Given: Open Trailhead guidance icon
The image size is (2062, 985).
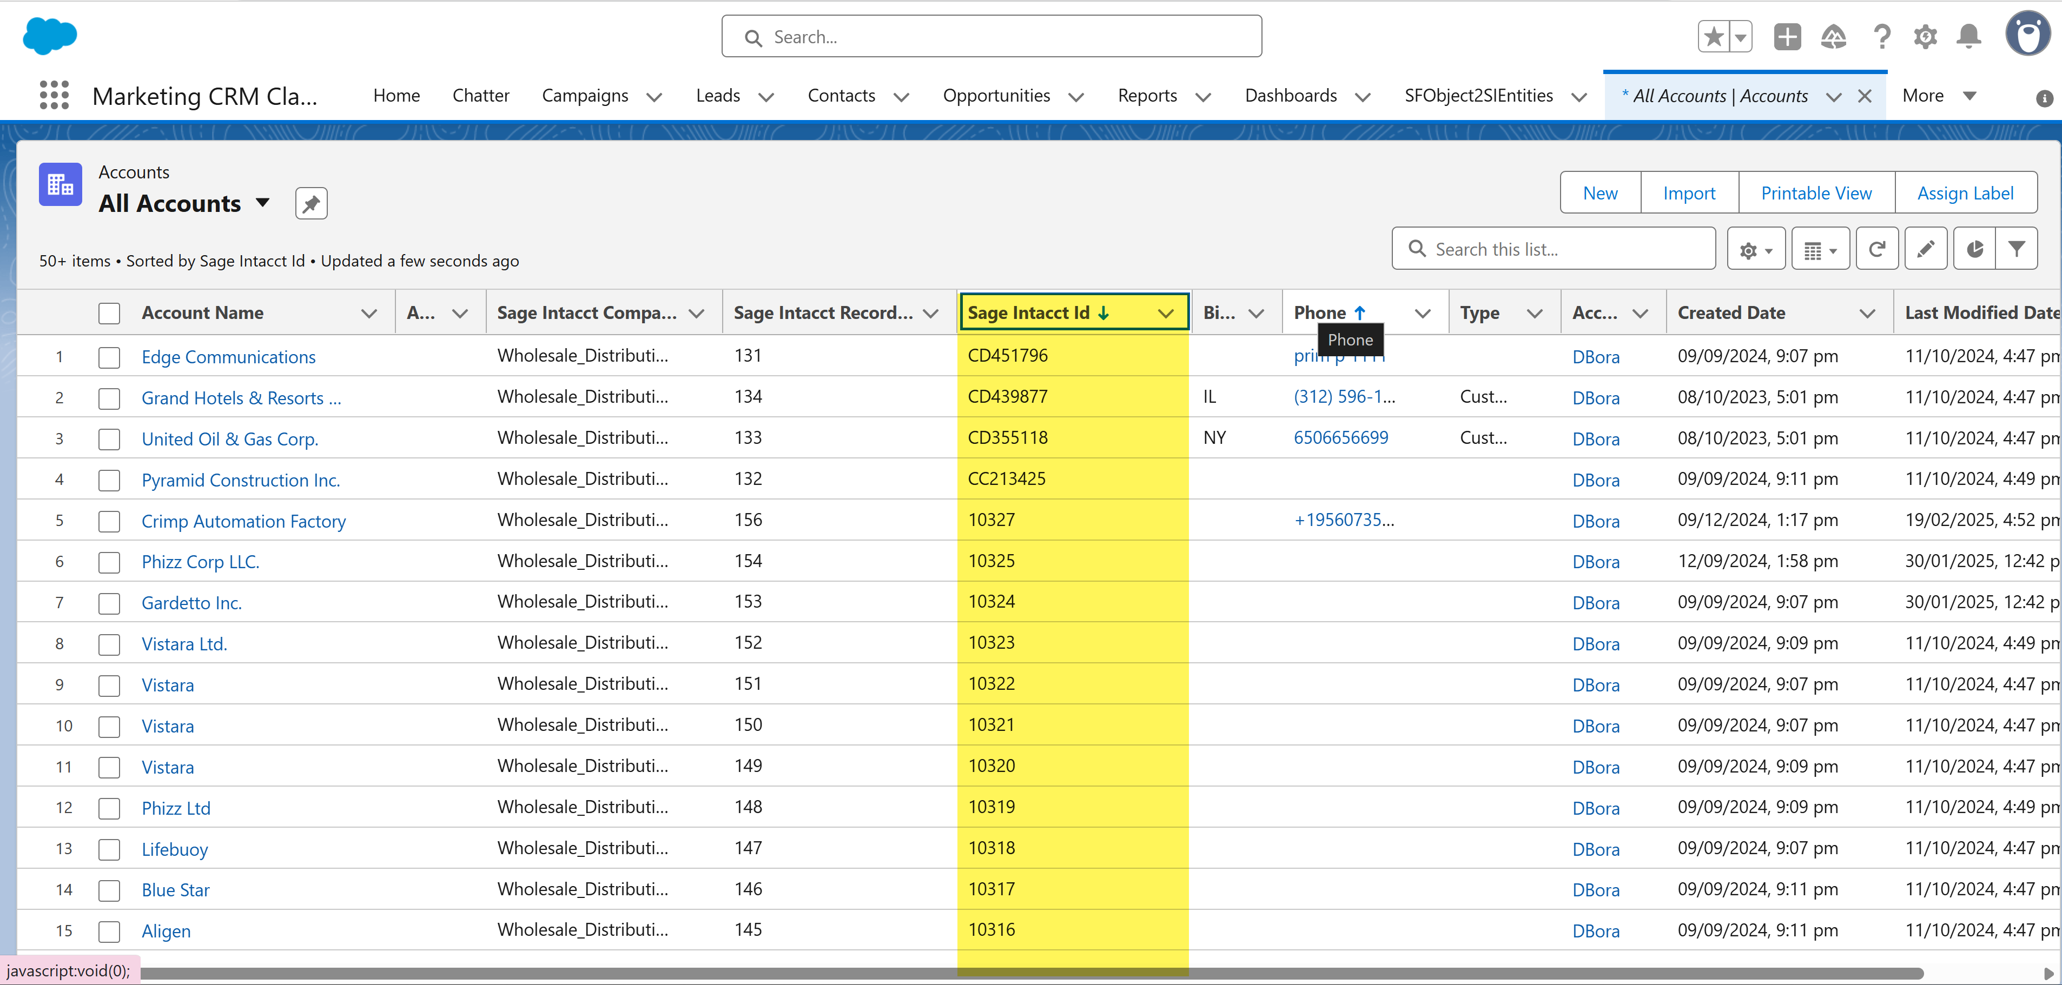Looking at the screenshot, I should coord(1833,37).
